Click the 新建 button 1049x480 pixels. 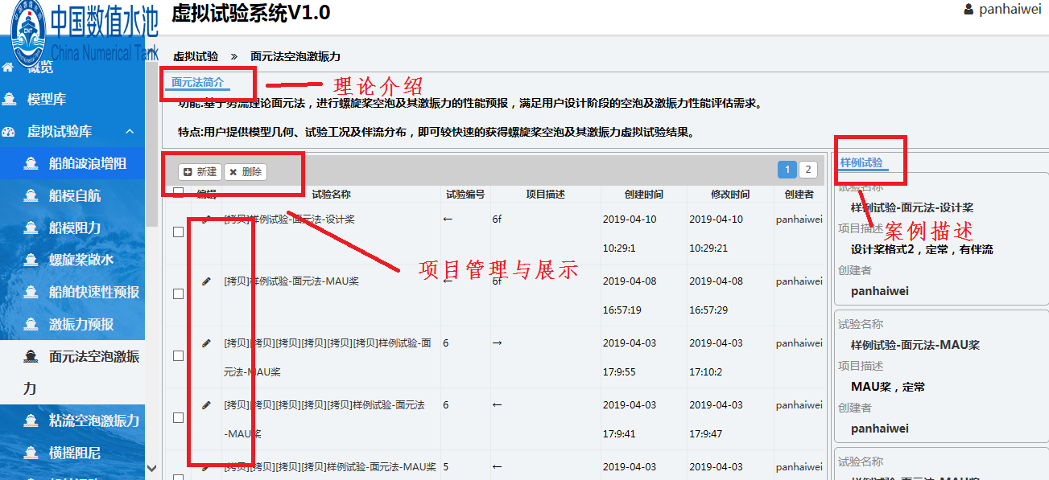200,171
